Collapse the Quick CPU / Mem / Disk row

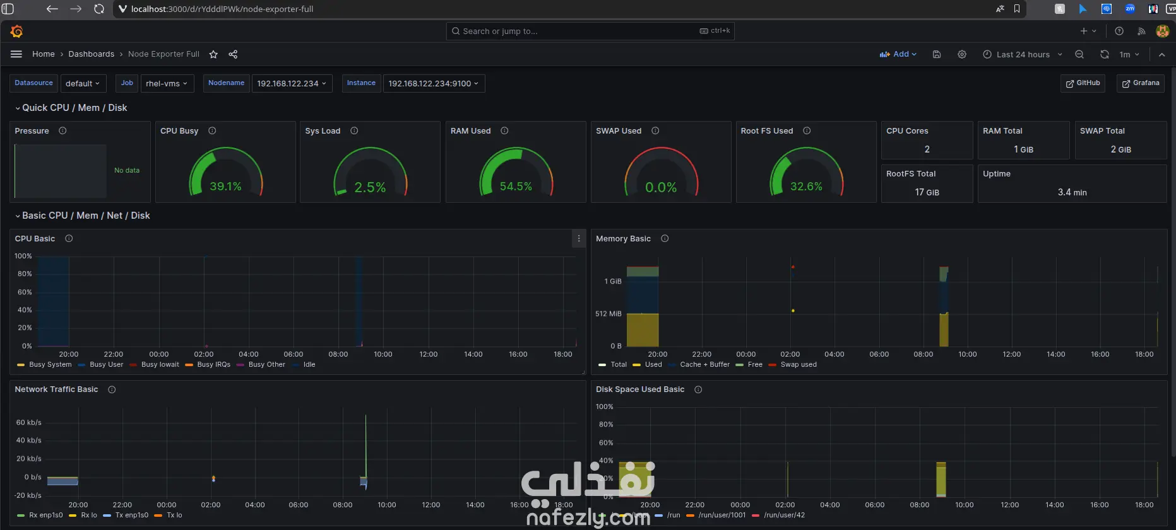(x=71, y=108)
